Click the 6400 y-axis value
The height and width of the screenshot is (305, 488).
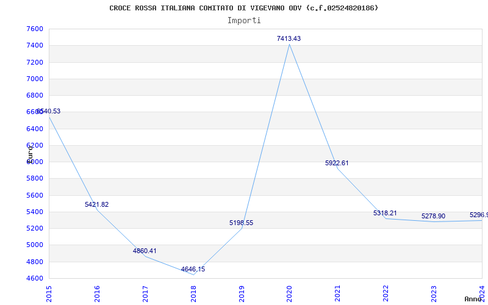click(35, 129)
